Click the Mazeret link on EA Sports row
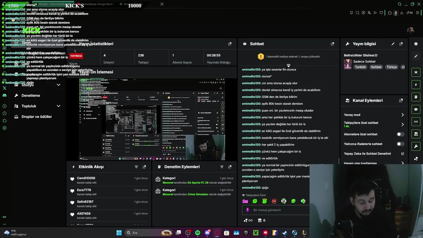The width and height of the screenshot is (423, 238). click(168, 182)
